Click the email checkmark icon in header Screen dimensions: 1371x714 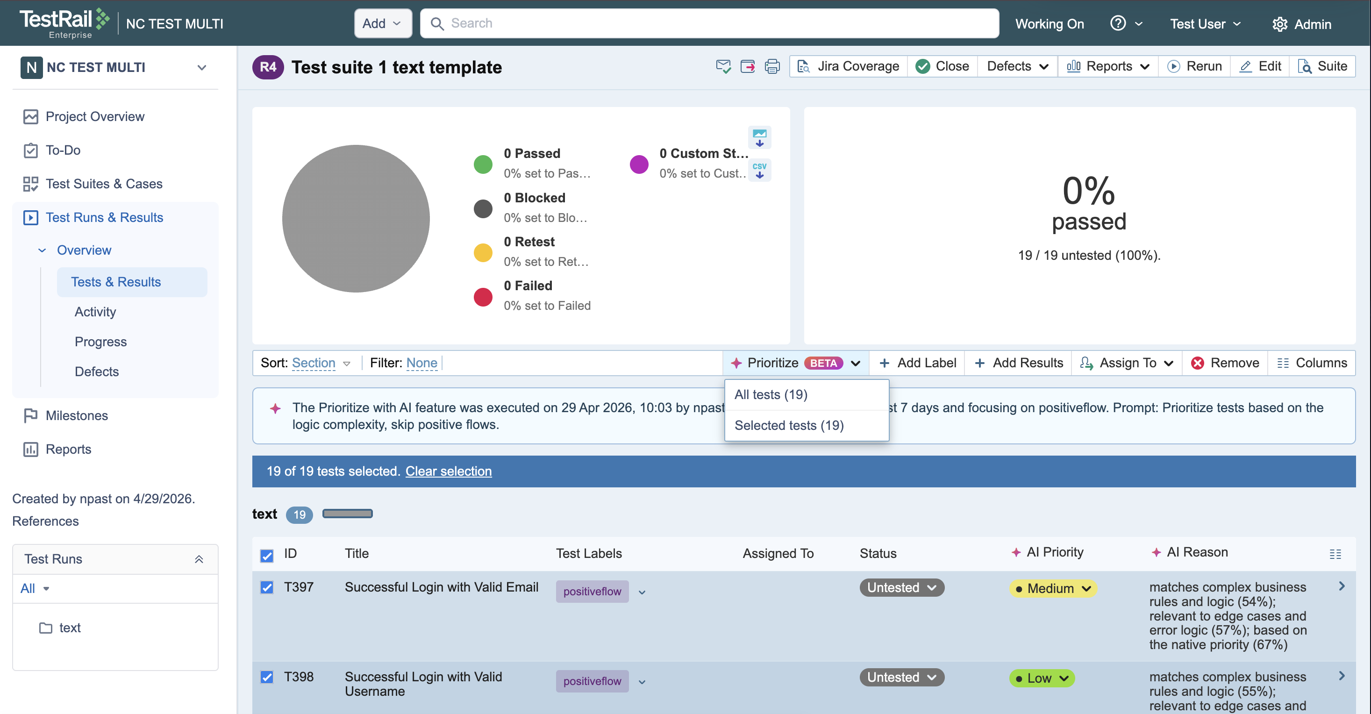(x=723, y=66)
